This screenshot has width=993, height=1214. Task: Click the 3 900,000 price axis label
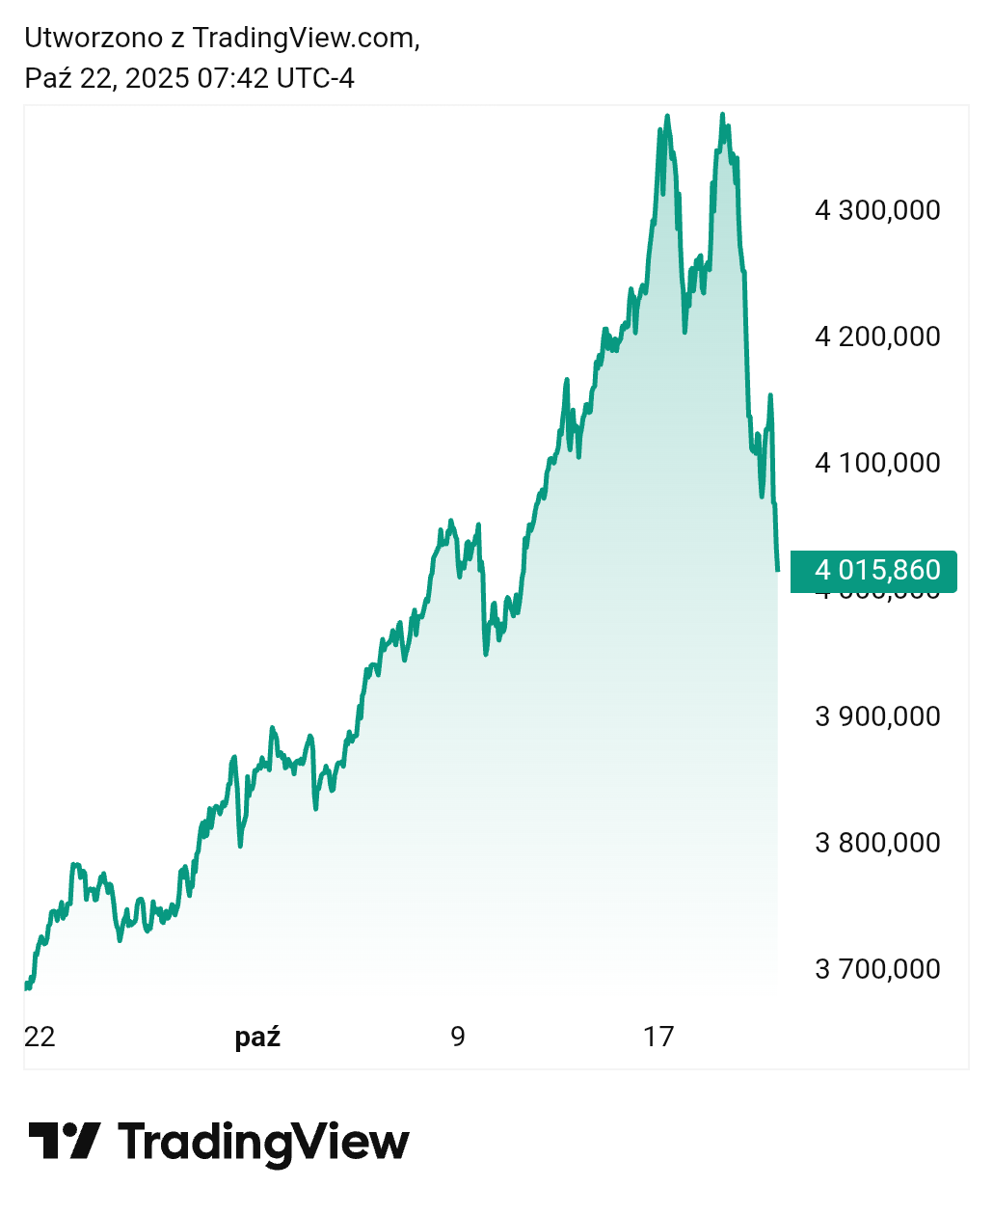tap(877, 716)
